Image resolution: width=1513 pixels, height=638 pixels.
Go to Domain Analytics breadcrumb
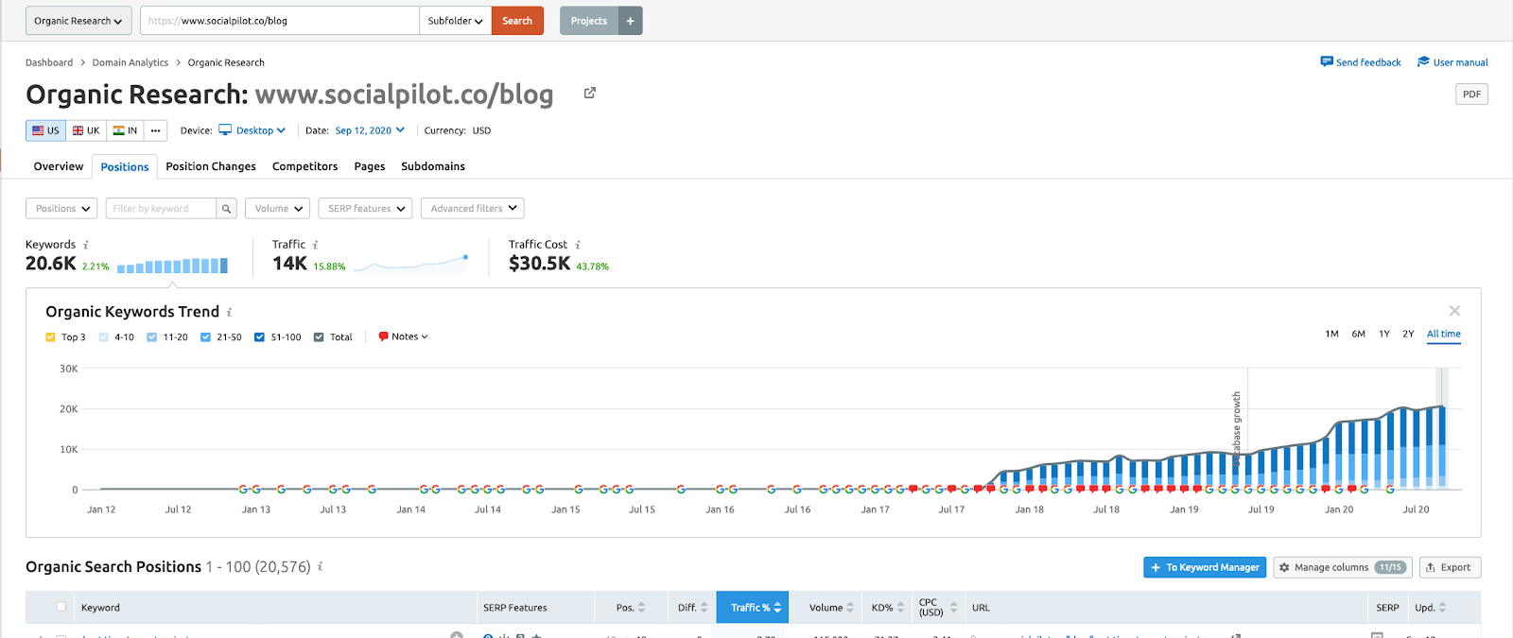130,62
